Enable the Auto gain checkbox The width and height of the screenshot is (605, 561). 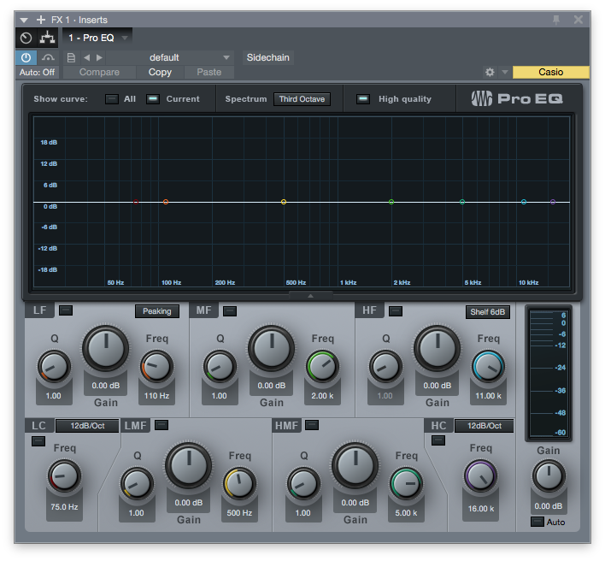click(537, 522)
